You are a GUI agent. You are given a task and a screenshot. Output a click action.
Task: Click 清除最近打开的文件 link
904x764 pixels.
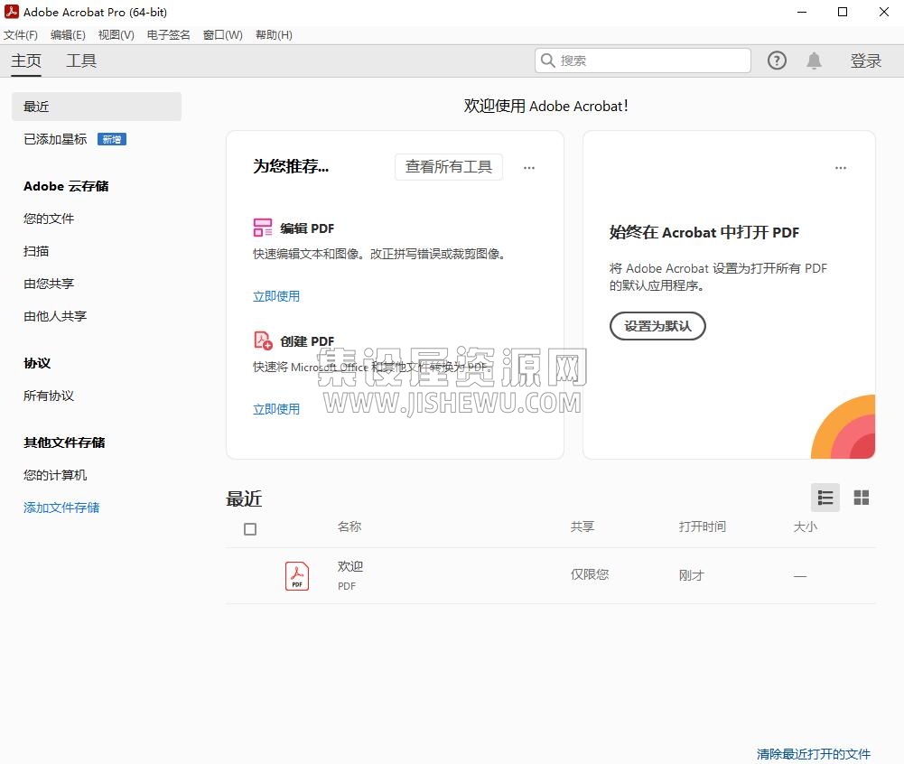pos(814,754)
